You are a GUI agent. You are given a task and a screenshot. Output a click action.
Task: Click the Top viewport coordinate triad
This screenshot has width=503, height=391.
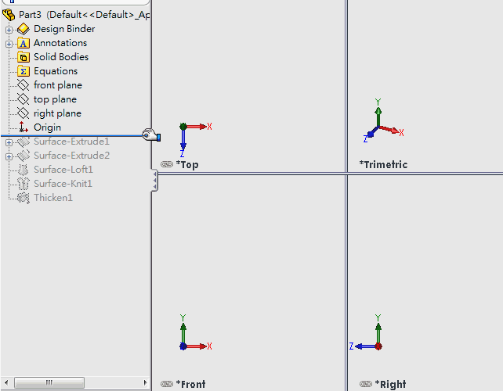(x=195, y=140)
